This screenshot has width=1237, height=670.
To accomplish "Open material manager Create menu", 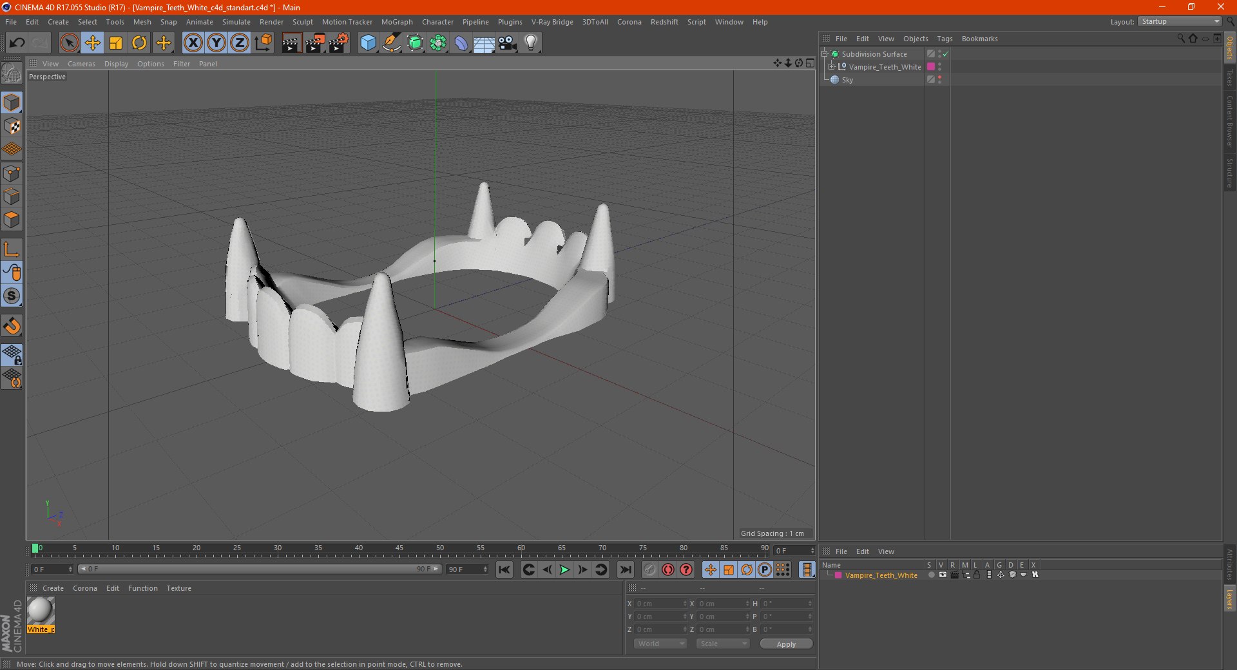I will click(x=53, y=588).
